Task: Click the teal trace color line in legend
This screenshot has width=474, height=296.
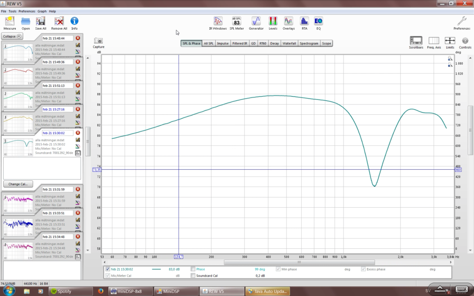Action: coord(156,269)
